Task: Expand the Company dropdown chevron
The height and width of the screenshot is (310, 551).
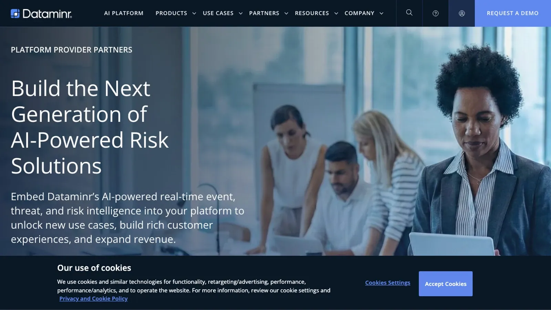Action: click(381, 13)
